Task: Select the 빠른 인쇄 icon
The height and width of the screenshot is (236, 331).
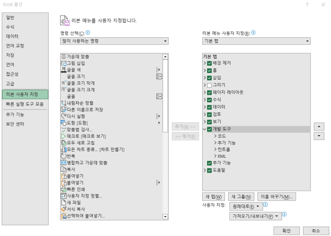Action: 64,189
